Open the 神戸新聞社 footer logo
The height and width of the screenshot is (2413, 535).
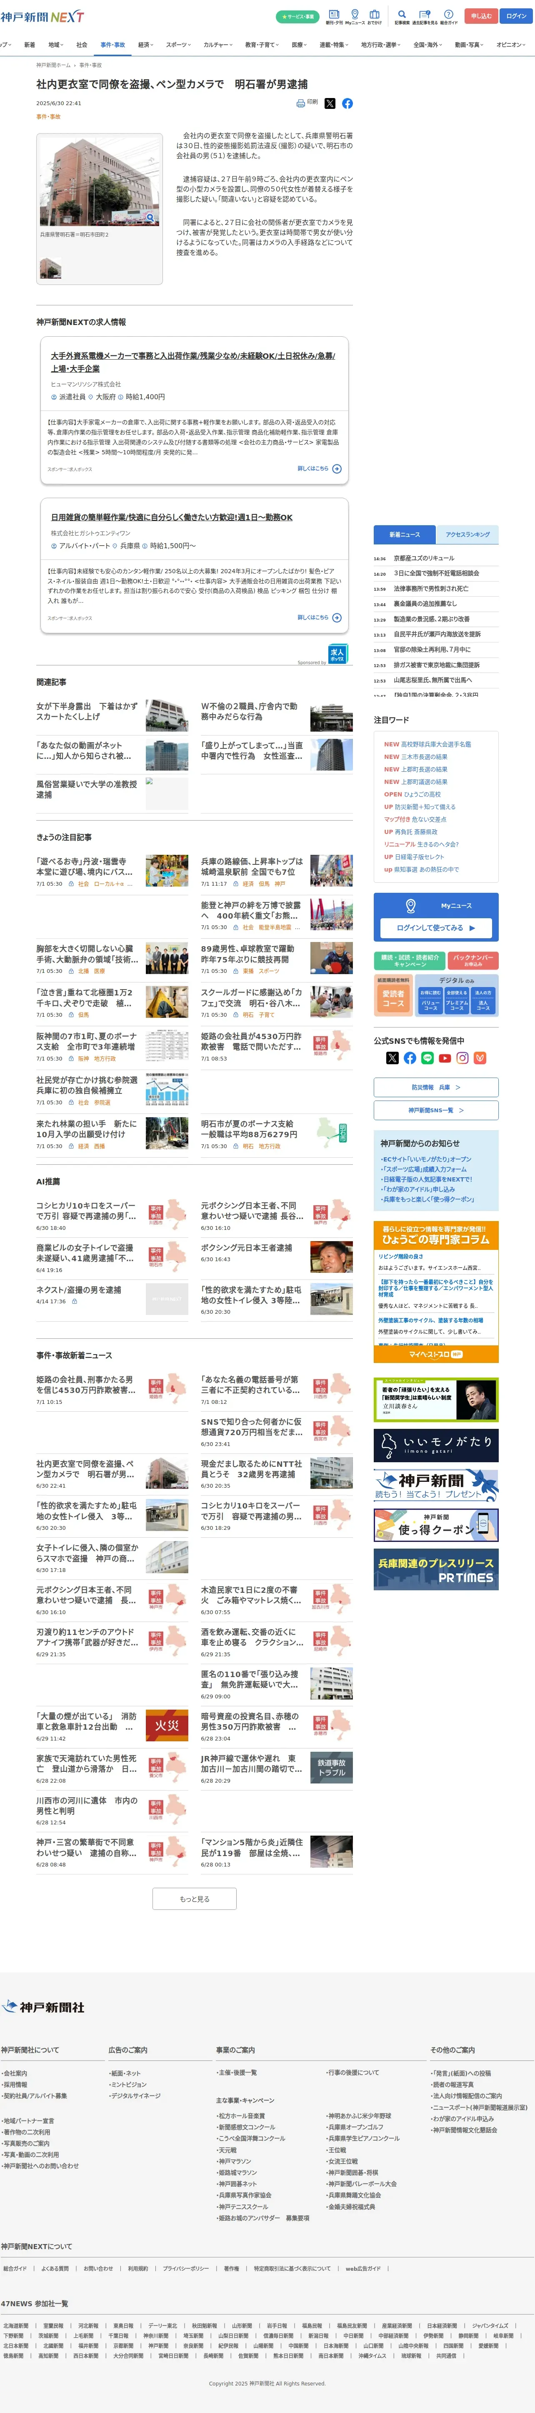click(43, 2007)
